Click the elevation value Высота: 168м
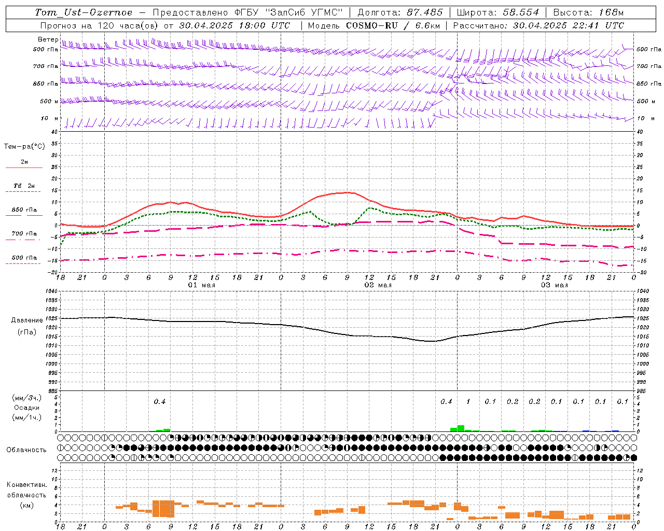 pos(588,12)
